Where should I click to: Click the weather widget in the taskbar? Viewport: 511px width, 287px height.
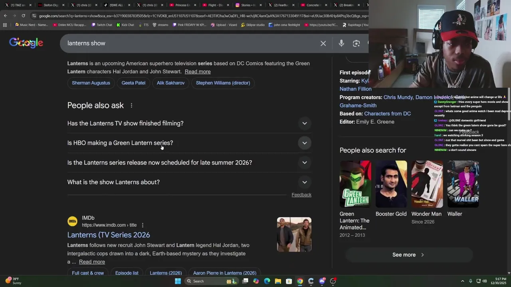13,281
